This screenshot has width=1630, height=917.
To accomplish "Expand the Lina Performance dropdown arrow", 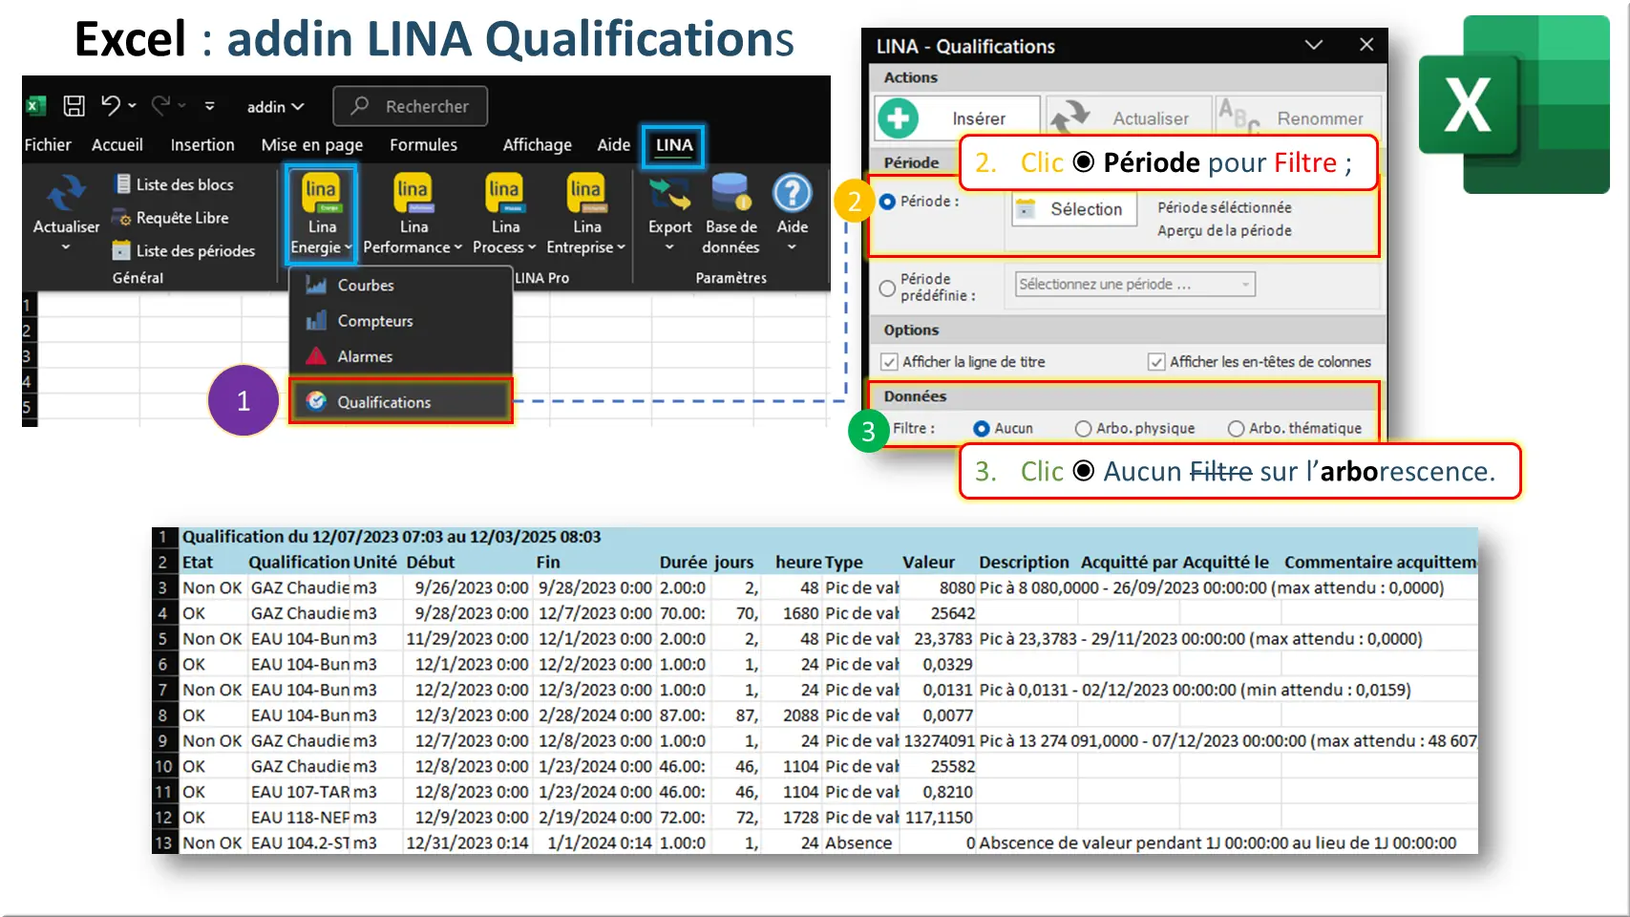I will [x=458, y=247].
